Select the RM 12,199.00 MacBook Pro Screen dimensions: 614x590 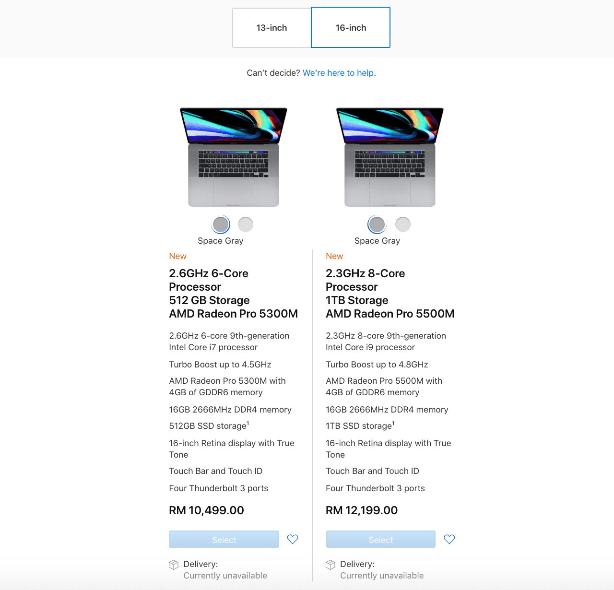point(381,539)
